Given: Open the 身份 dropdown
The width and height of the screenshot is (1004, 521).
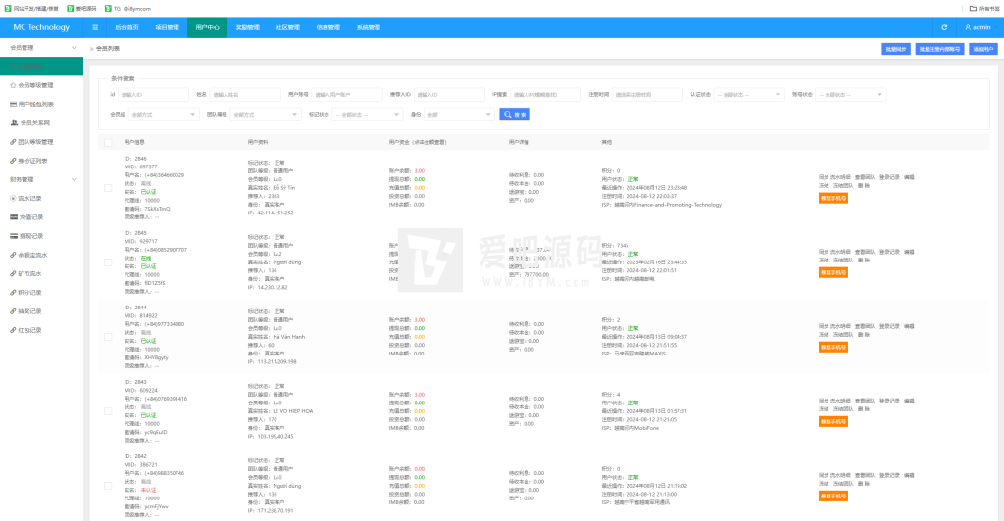Looking at the screenshot, I should pos(459,115).
